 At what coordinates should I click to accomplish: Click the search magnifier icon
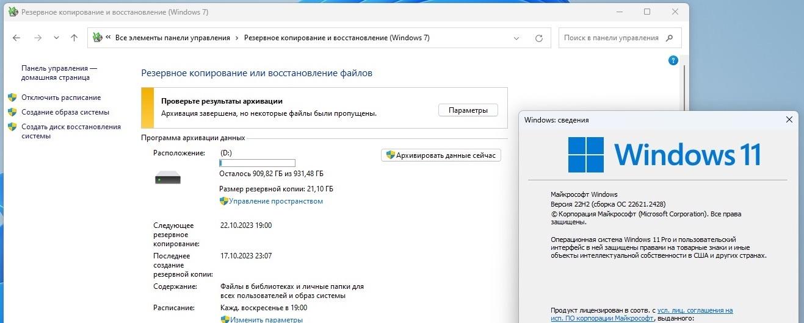(x=670, y=38)
